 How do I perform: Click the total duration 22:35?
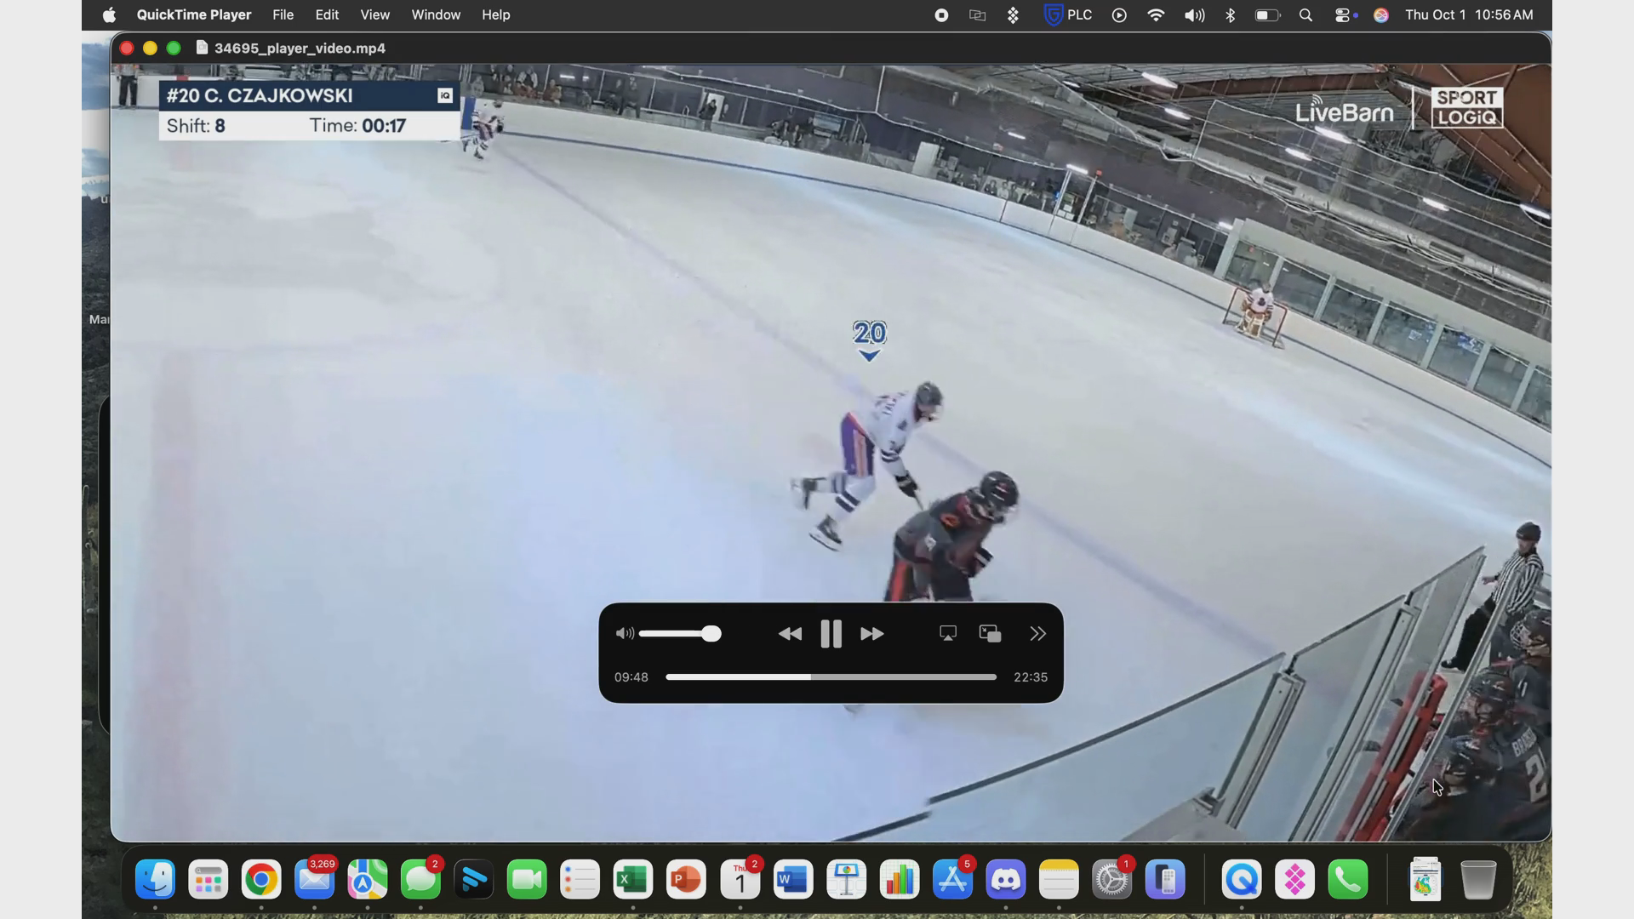[x=1031, y=677]
